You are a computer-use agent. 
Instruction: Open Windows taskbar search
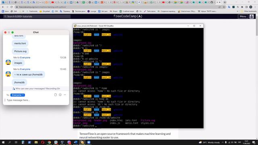point(10,142)
